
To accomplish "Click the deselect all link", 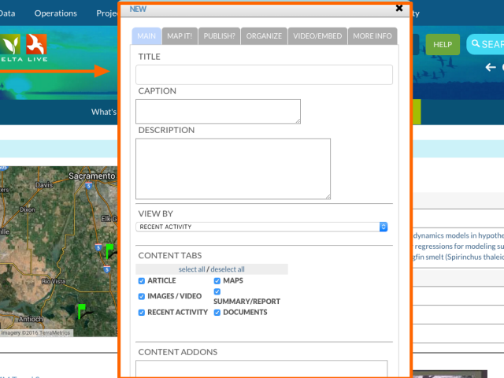I will pos(228,269).
